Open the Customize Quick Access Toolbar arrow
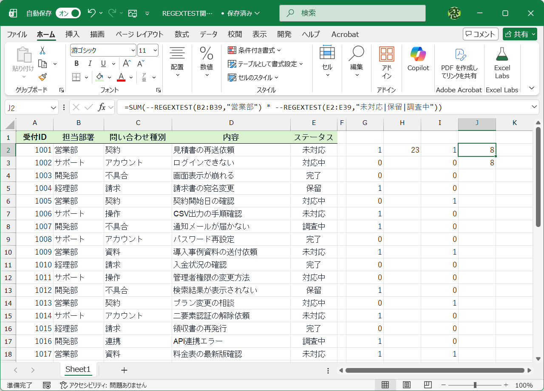 147,13
